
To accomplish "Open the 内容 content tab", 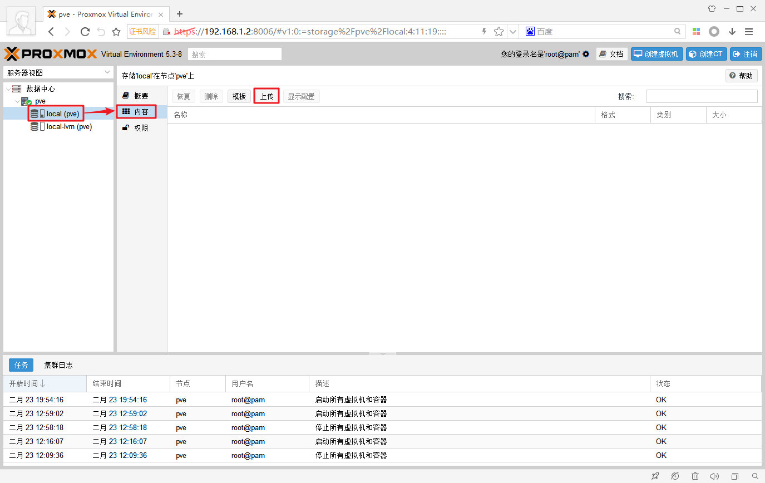I will coord(141,112).
